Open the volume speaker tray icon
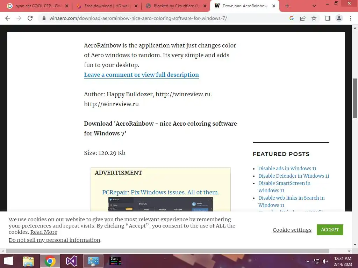 325,261
